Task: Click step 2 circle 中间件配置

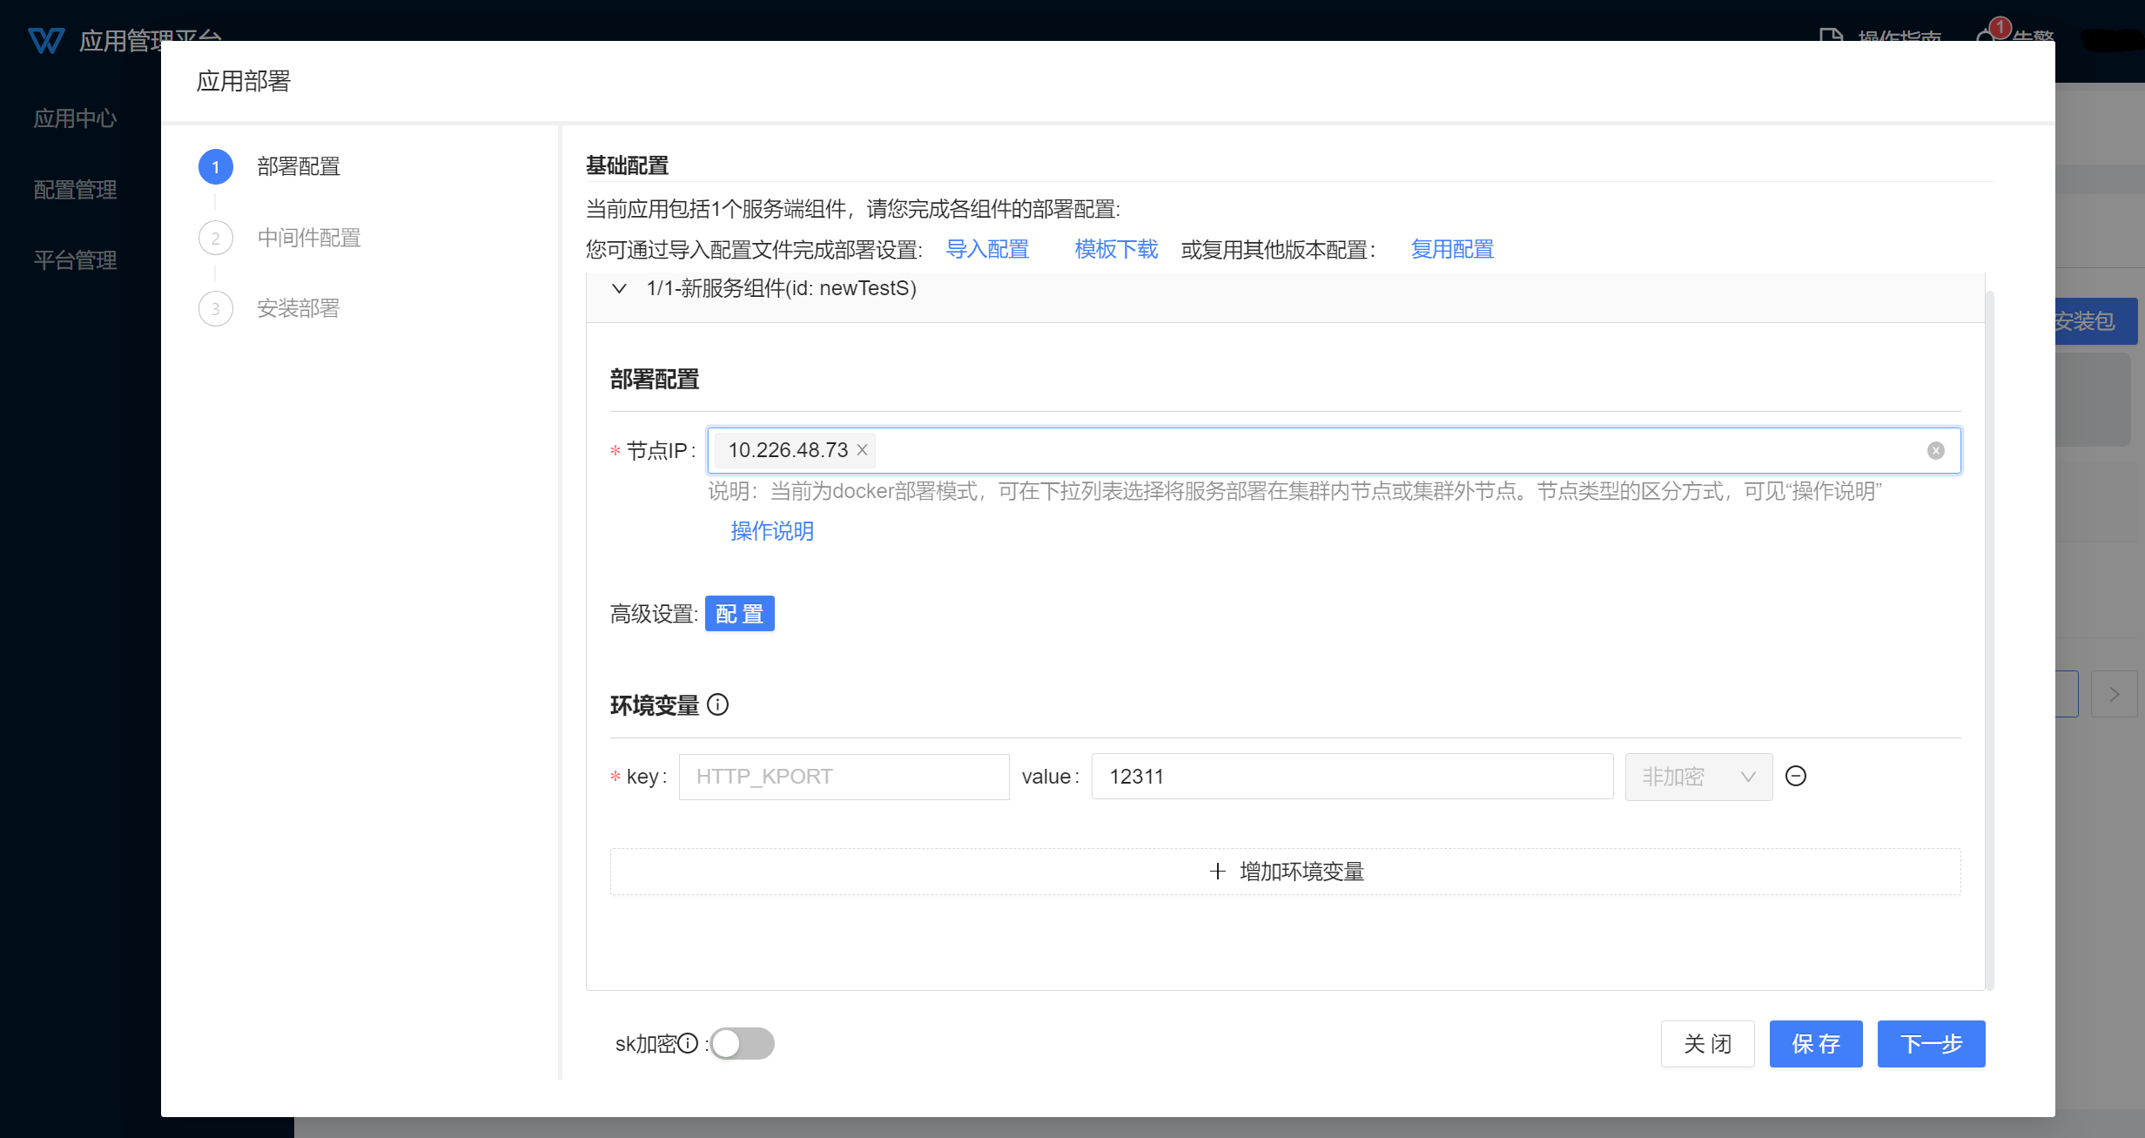Action: coord(216,238)
